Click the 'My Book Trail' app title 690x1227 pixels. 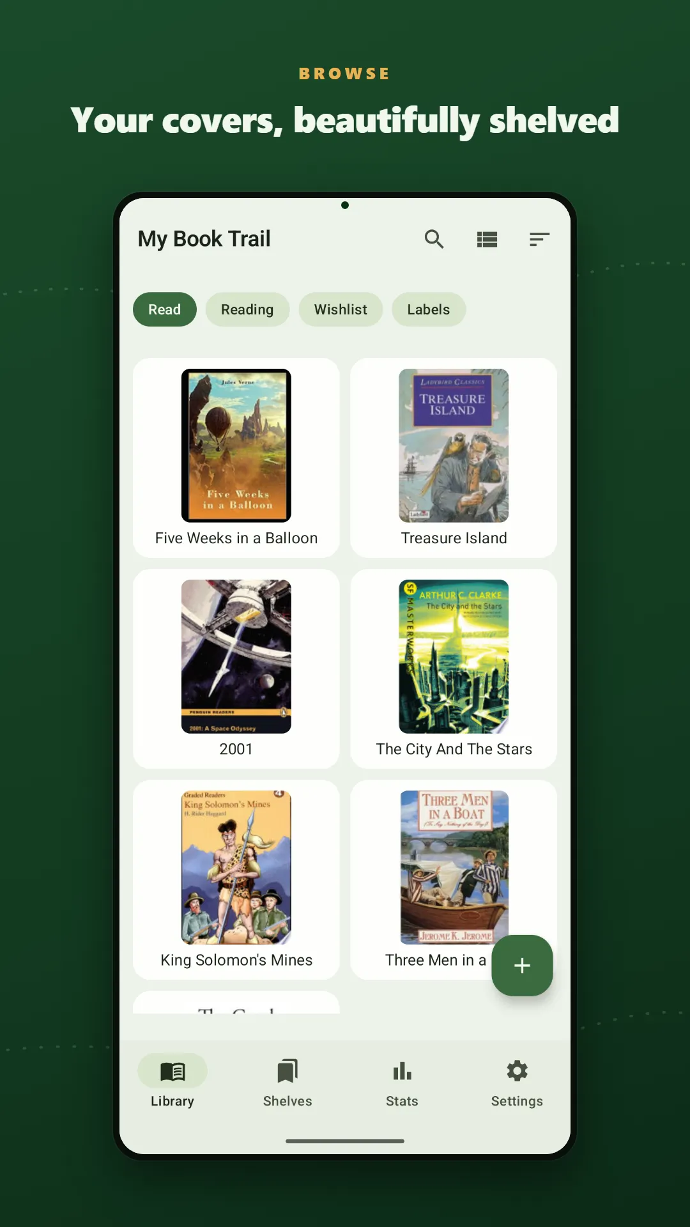(x=204, y=239)
